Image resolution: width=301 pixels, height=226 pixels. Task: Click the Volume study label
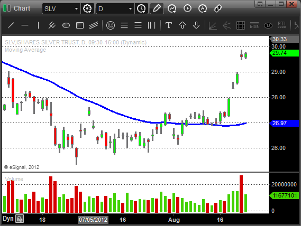pyautogui.click(x=14, y=179)
